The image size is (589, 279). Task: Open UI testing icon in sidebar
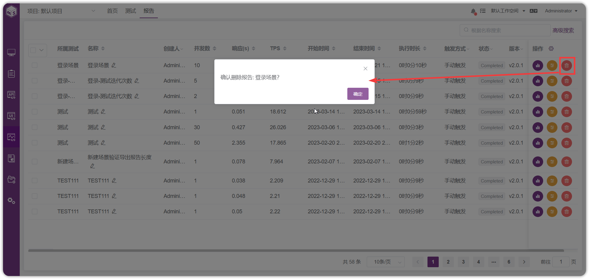pyautogui.click(x=11, y=116)
